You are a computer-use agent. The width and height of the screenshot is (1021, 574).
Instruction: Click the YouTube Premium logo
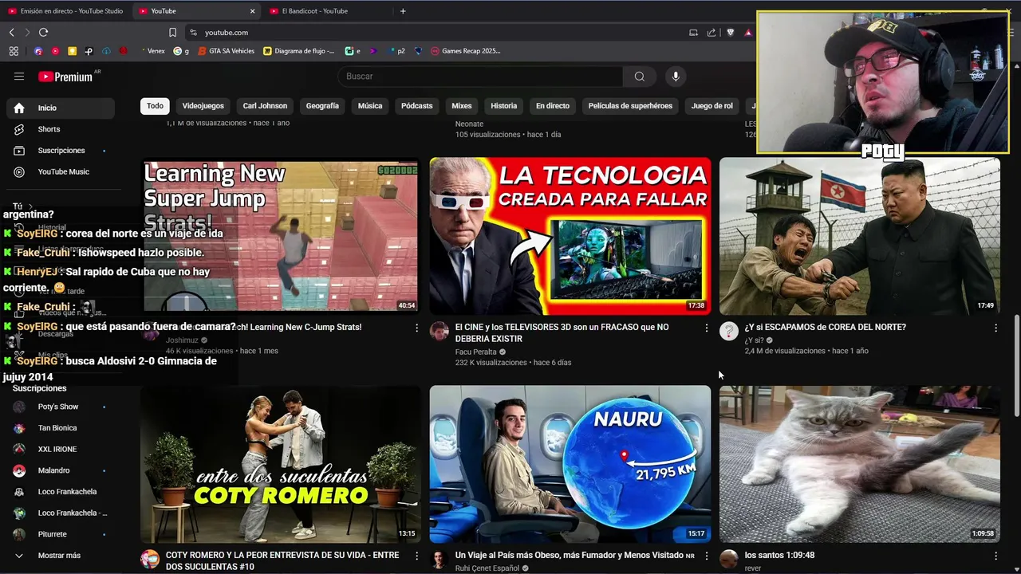click(x=65, y=77)
